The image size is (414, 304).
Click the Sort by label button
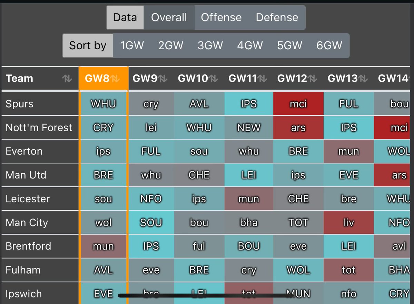pyautogui.click(x=88, y=45)
